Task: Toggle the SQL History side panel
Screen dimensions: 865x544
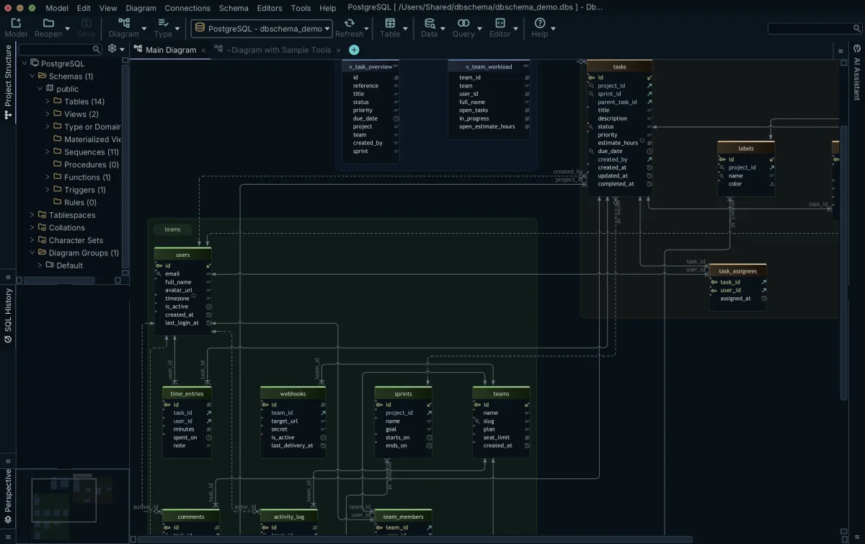Action: tap(8, 315)
